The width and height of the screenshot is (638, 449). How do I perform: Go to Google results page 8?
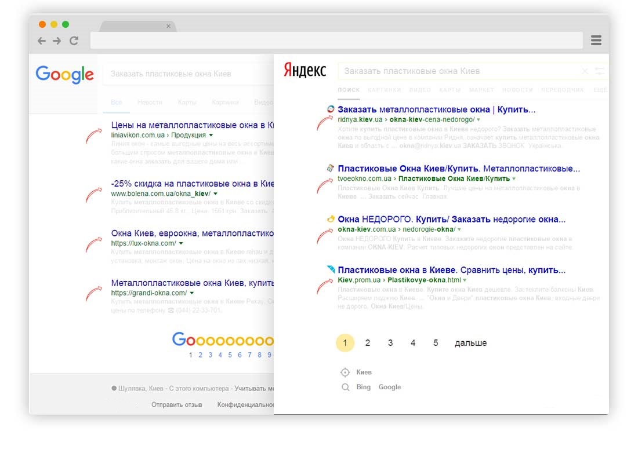click(259, 355)
